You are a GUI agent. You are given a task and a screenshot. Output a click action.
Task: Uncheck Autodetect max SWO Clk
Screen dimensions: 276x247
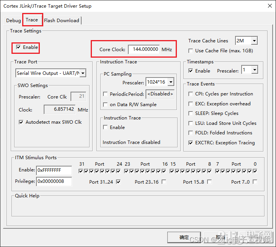(x=21, y=122)
